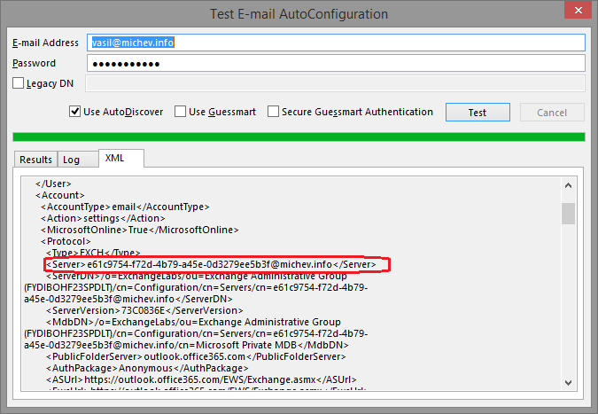Switch to the Results tab
Image resolution: width=598 pixels, height=414 pixels.
click(36, 160)
